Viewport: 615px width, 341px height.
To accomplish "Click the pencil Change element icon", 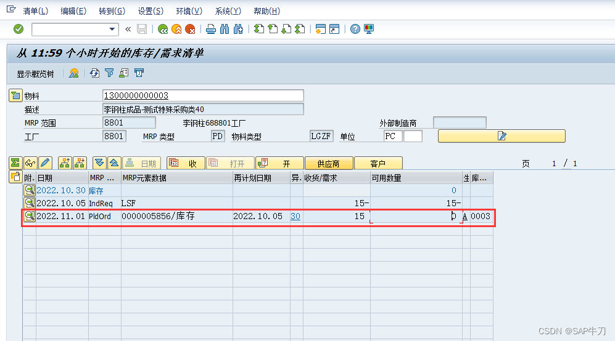I will pyautogui.click(x=45, y=163).
